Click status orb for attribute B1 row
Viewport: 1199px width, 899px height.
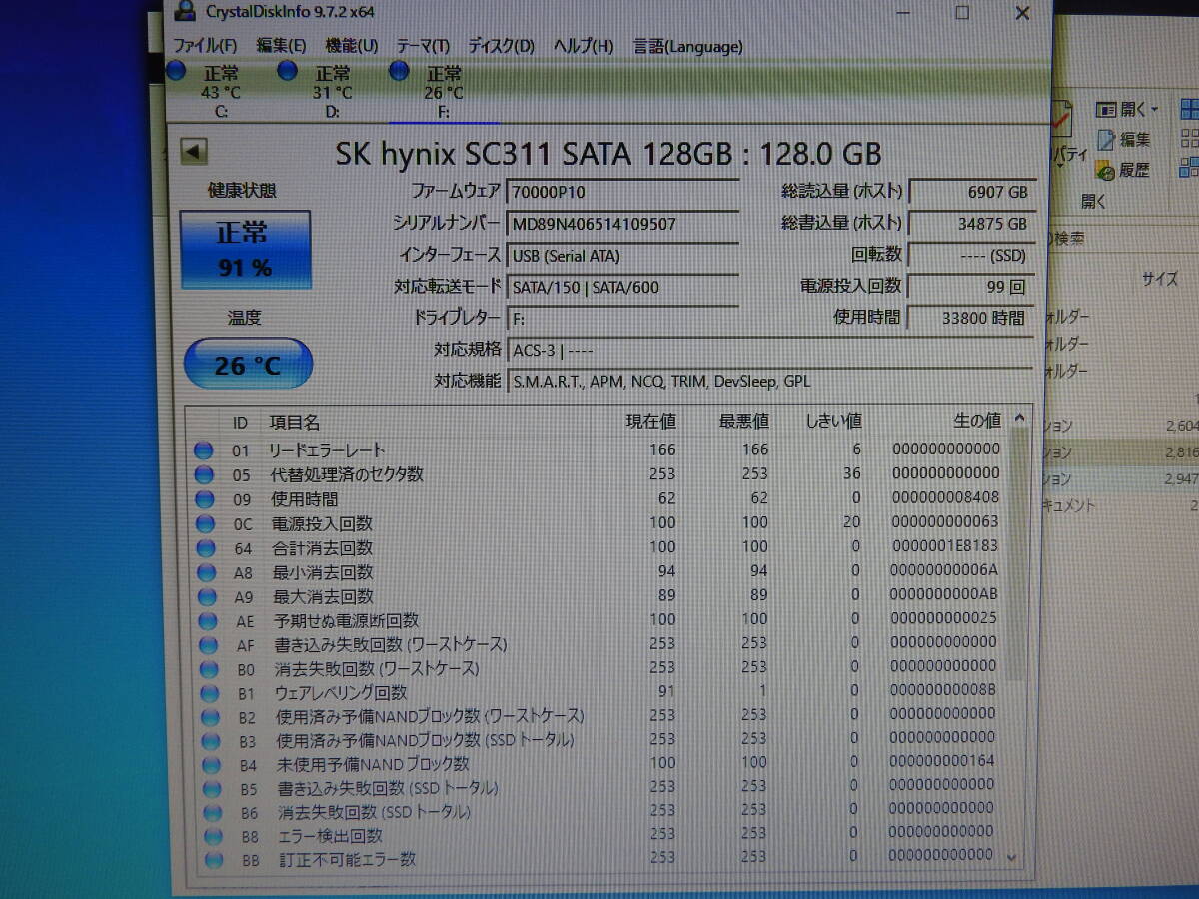(209, 692)
